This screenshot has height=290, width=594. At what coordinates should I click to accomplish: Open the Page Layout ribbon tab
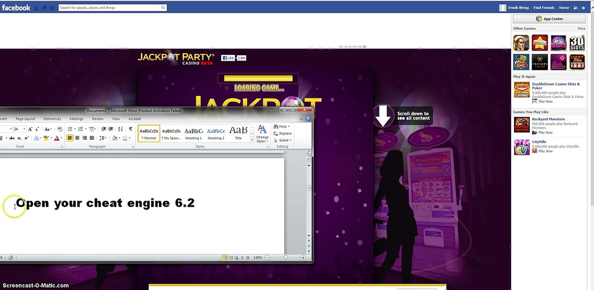pos(25,119)
